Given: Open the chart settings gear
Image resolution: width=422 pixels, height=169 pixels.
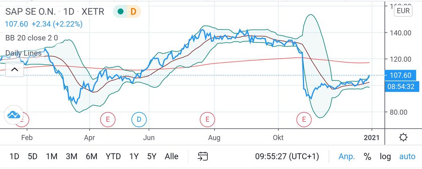Looking at the screenshot, I should [403, 137].
